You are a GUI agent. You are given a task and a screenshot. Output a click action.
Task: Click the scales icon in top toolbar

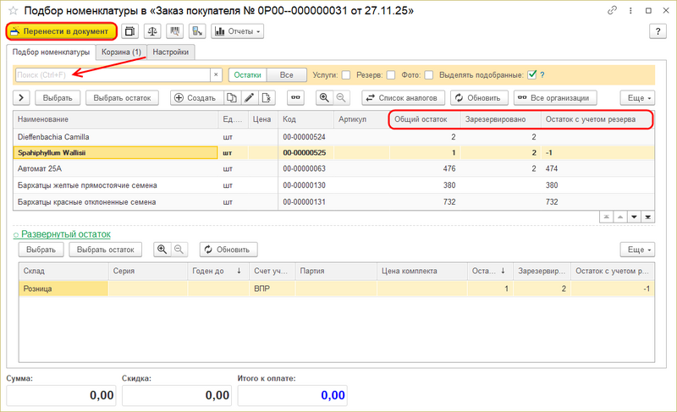152,31
